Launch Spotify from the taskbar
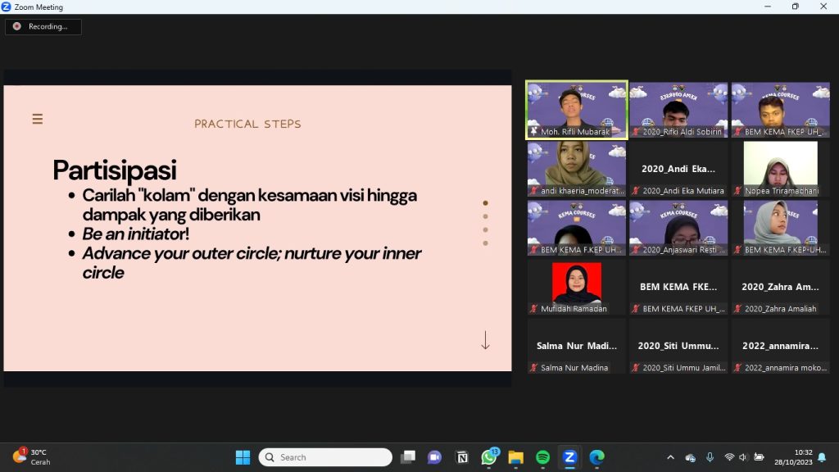Viewport: 839px width, 472px height. (542, 457)
